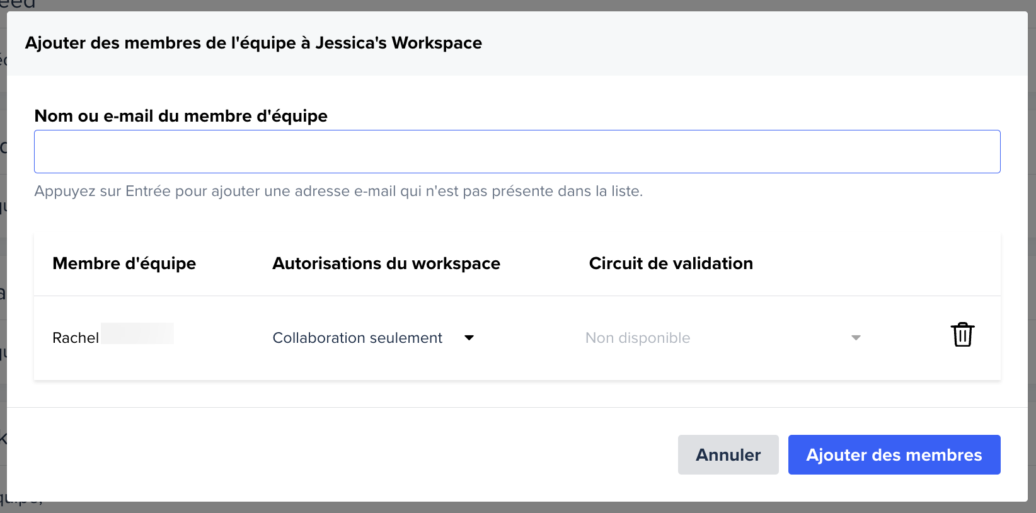Focus the team member name or email field
Screen dimensions: 1036x513
[517, 152]
